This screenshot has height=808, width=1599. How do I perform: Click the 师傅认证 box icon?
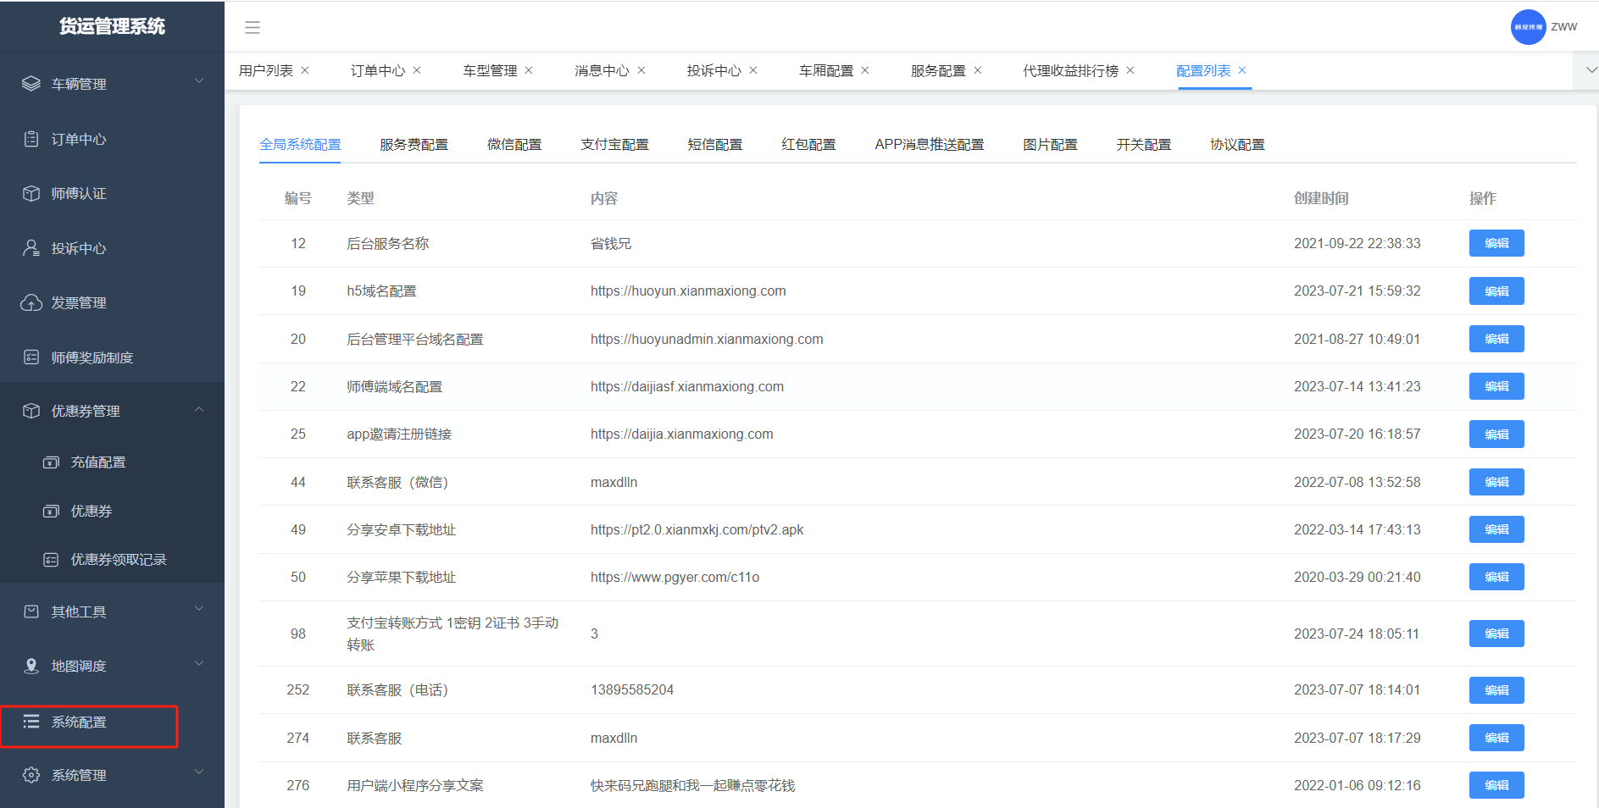[x=31, y=193]
